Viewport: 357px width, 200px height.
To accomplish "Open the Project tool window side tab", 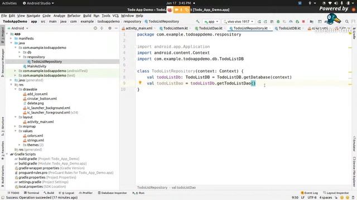I will coord(2,35).
